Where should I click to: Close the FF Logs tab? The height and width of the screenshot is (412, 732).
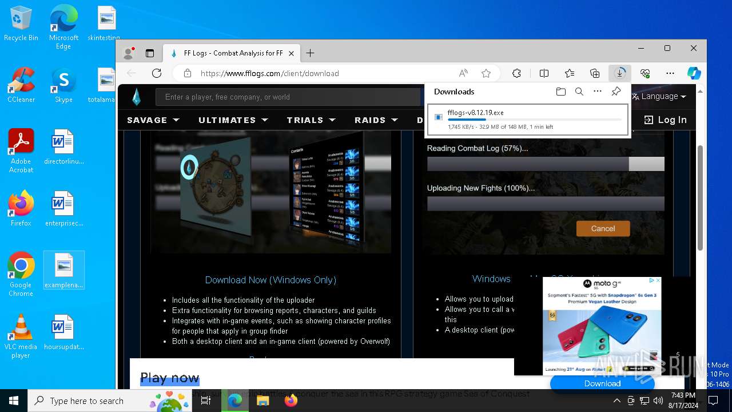(291, 53)
